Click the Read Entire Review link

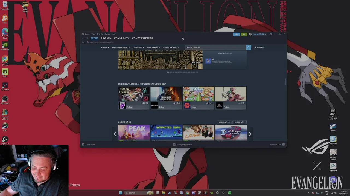click(x=224, y=54)
